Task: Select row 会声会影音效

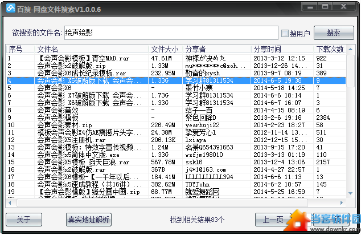Action: coord(176,110)
